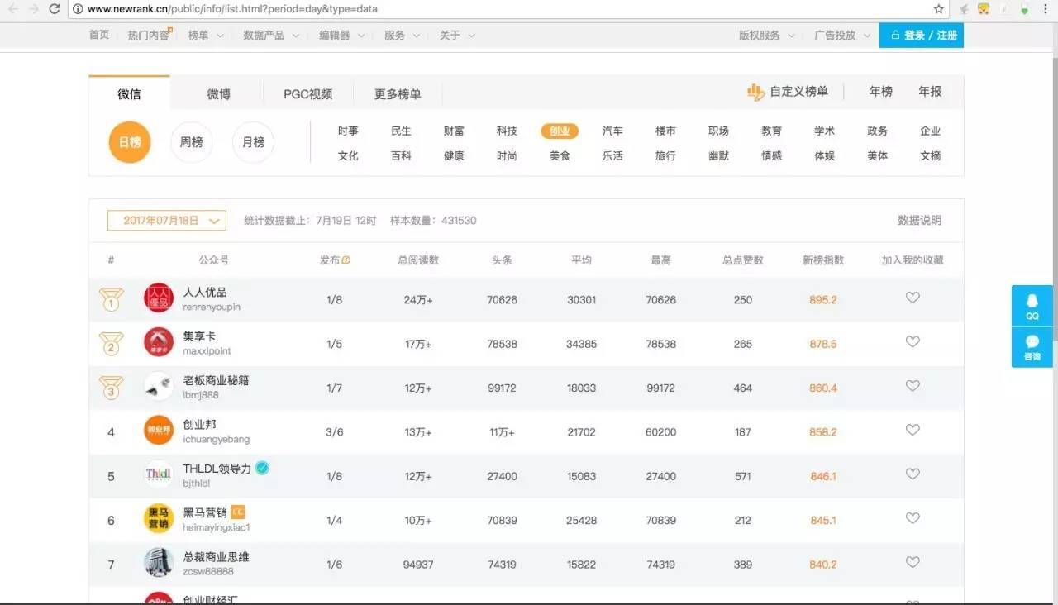The image size is (1058, 605).
Task: Open the browser's three-dot menu
Action: click(1047, 9)
